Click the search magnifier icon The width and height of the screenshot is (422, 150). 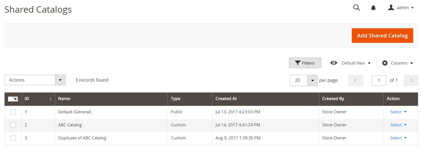356,8
